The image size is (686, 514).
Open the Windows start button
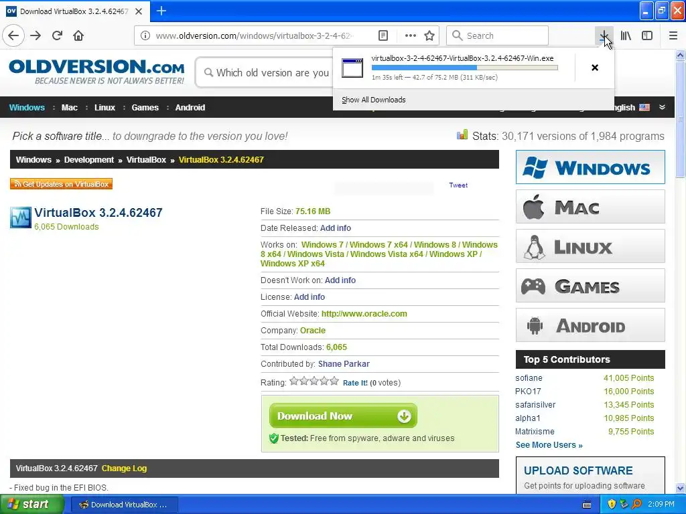pos(31,505)
